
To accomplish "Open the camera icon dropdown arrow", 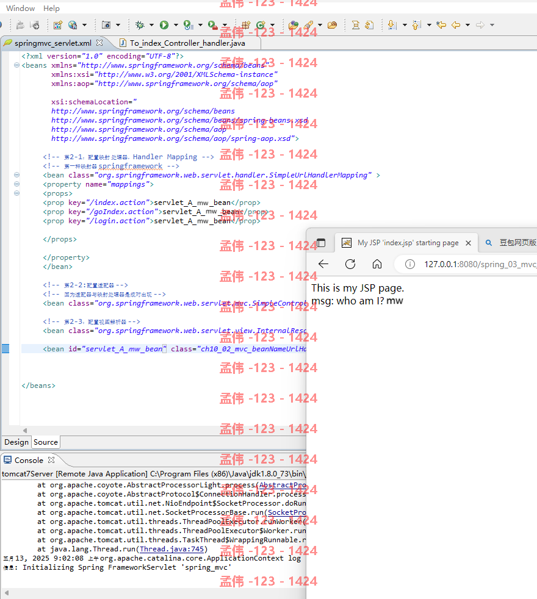I will pos(118,25).
